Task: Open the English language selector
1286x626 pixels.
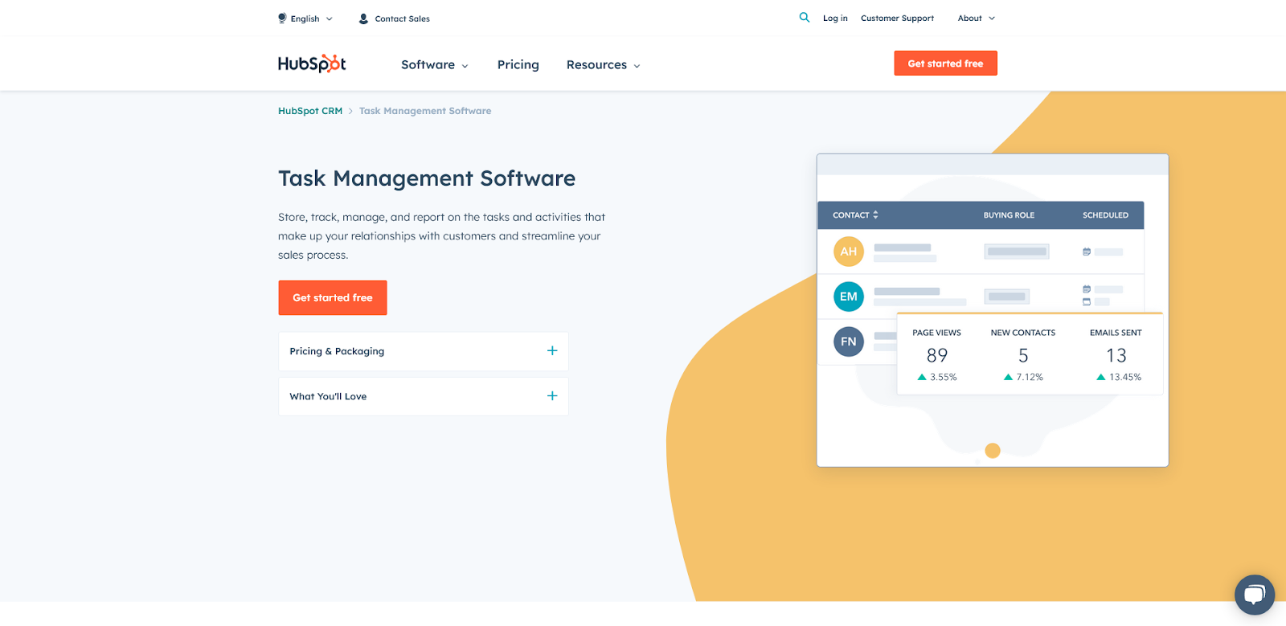Action: coord(305,18)
